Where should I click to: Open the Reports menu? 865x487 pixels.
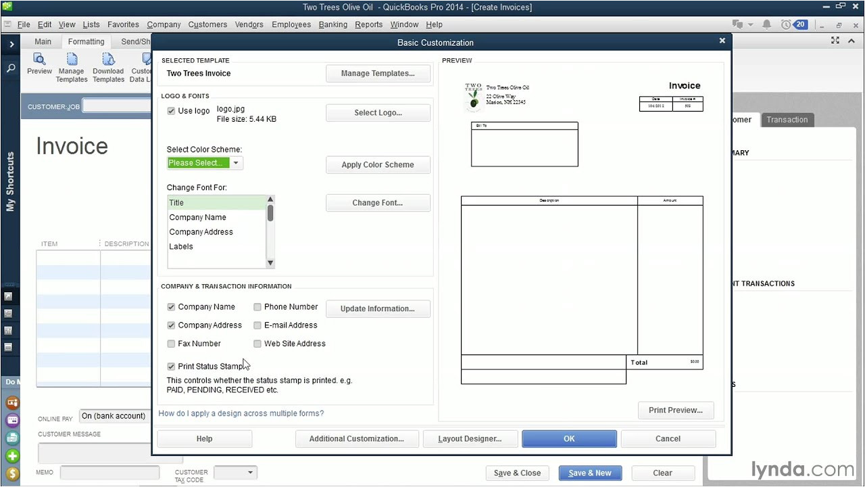pos(368,24)
